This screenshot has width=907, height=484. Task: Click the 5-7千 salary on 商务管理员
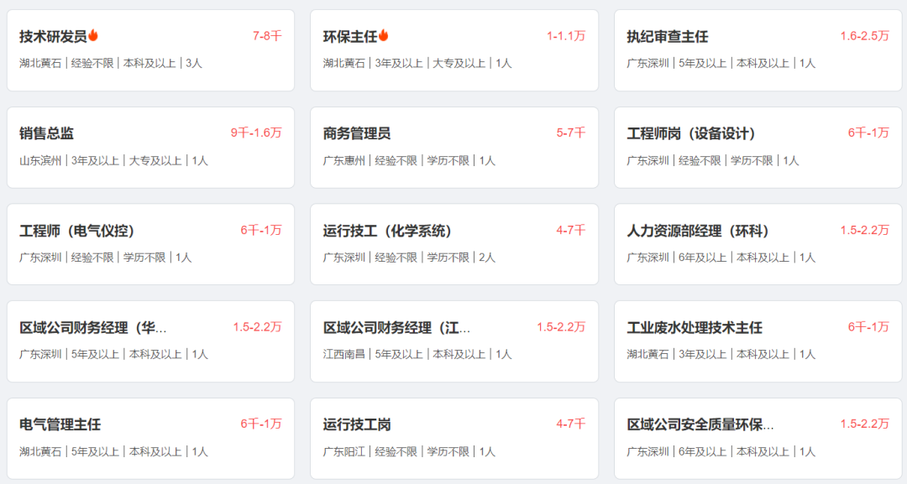571,133
